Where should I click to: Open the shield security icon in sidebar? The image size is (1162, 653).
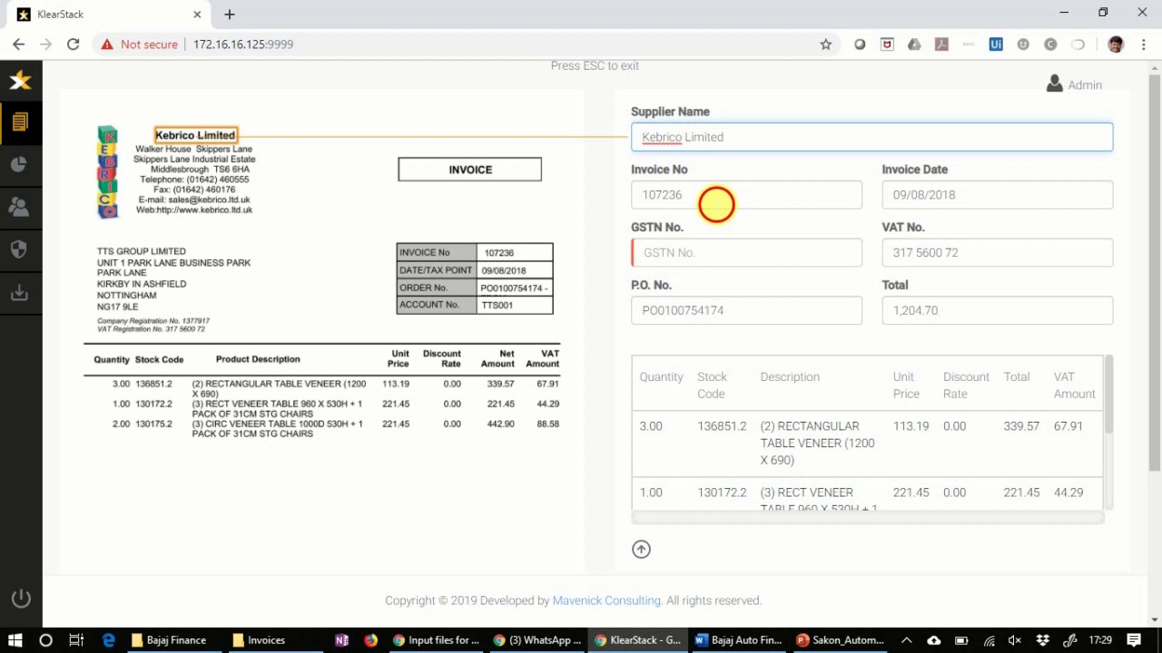click(19, 249)
